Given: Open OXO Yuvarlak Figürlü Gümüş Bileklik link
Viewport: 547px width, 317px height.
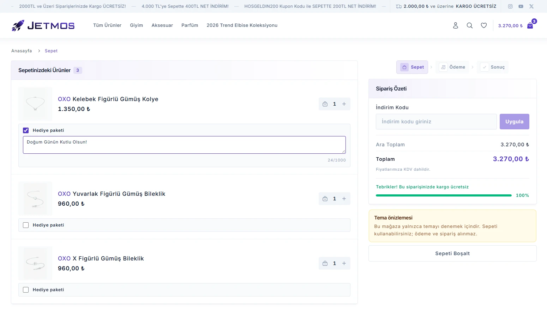Looking at the screenshot, I should click(x=112, y=194).
